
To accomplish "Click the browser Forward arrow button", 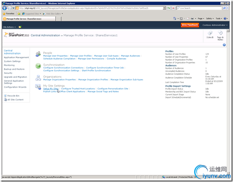I will coord(9,8).
